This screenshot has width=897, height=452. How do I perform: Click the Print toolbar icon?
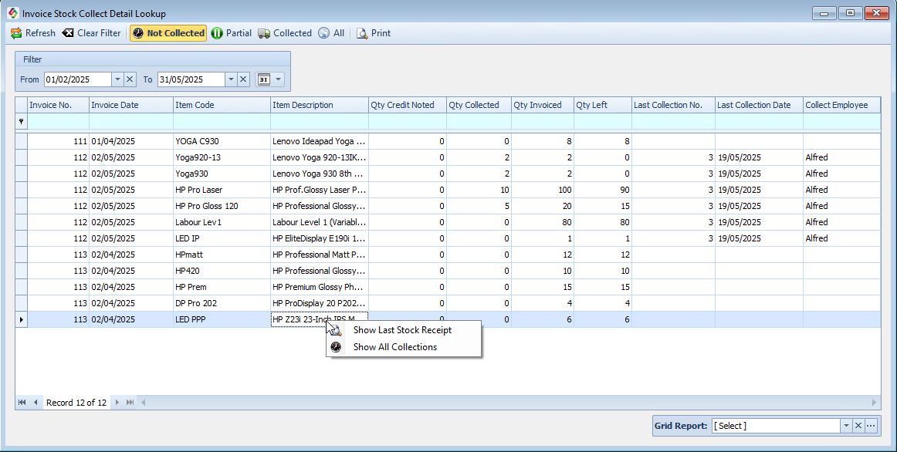[x=362, y=33]
